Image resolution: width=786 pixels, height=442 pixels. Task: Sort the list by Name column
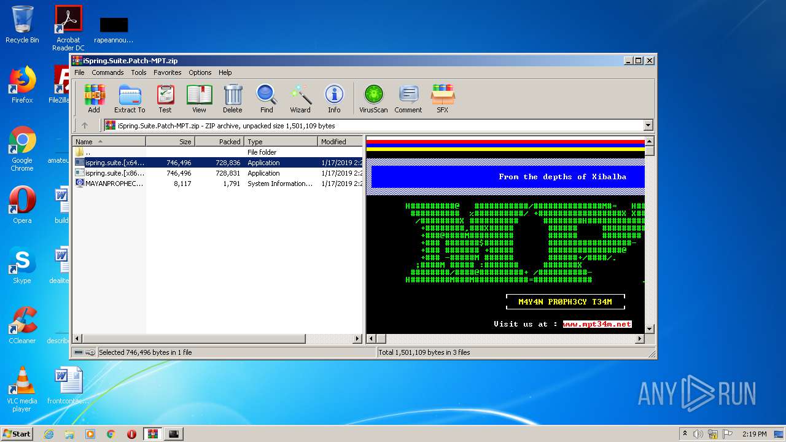pos(109,141)
